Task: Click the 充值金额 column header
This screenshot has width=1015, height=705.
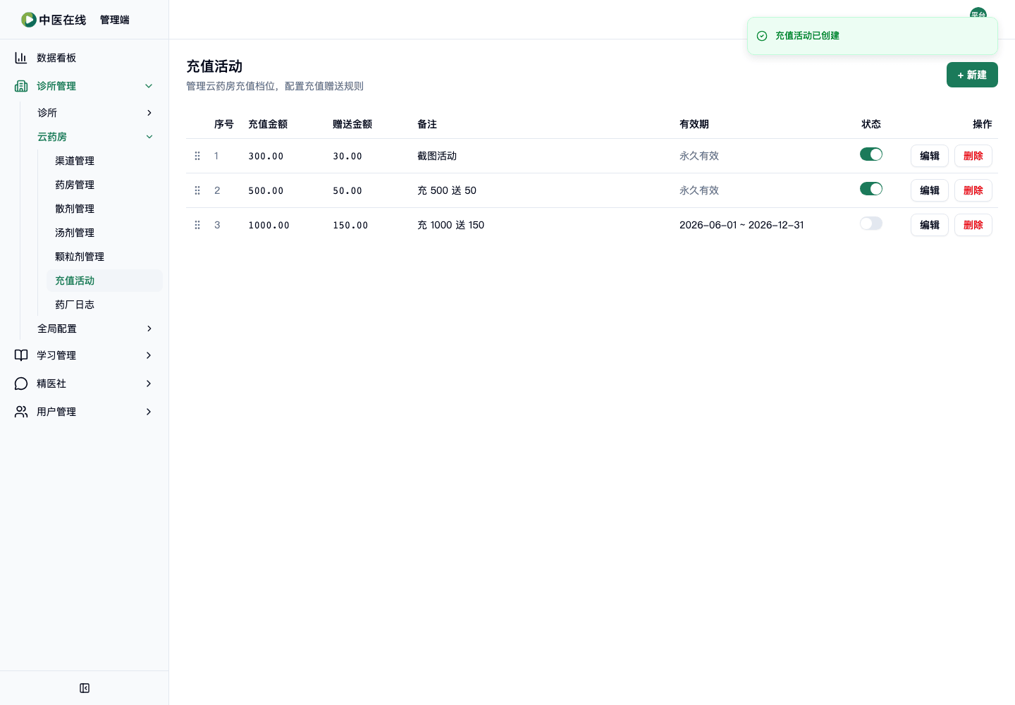Action: [x=268, y=124]
